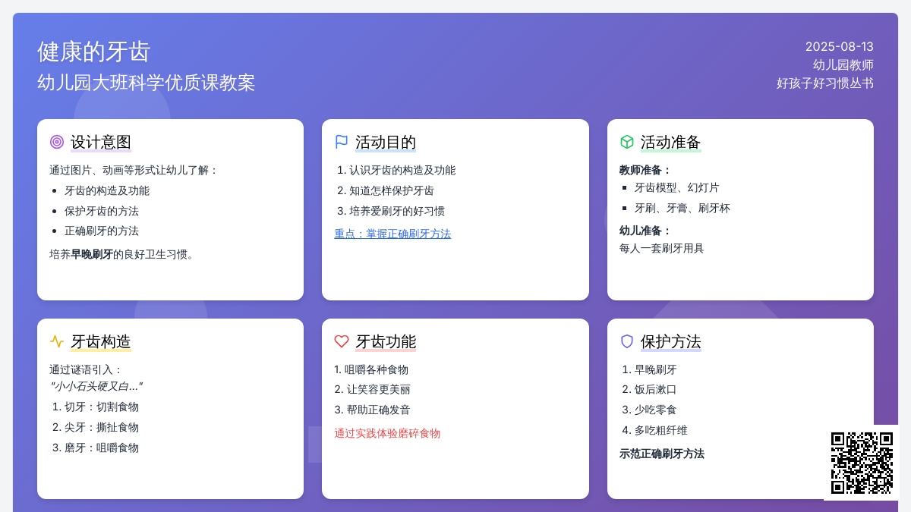The image size is (911, 512).
Task: Click the heart icon beside 牙齿功能
Action: click(342, 341)
